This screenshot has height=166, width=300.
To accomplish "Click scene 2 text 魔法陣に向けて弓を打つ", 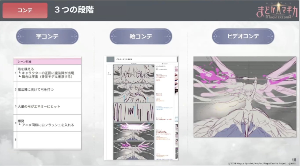I will tap(36, 89).
